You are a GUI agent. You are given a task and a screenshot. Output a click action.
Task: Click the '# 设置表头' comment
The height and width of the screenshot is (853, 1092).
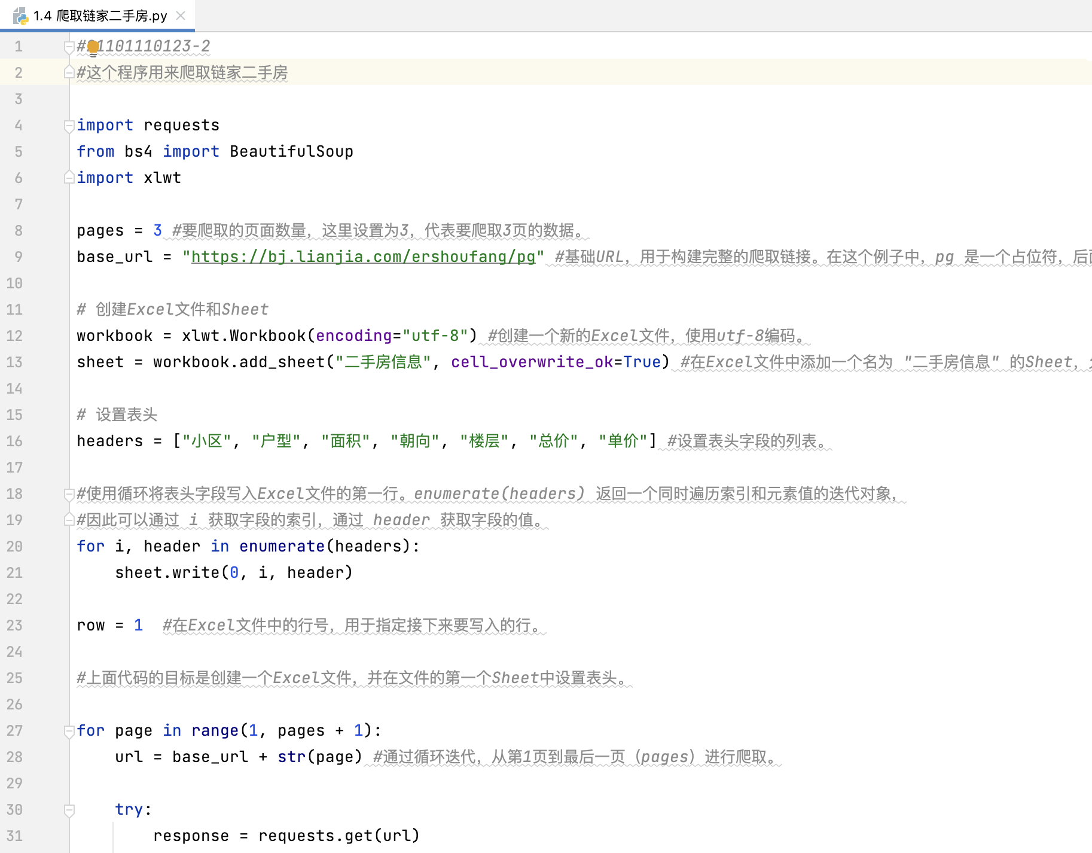coord(117,415)
